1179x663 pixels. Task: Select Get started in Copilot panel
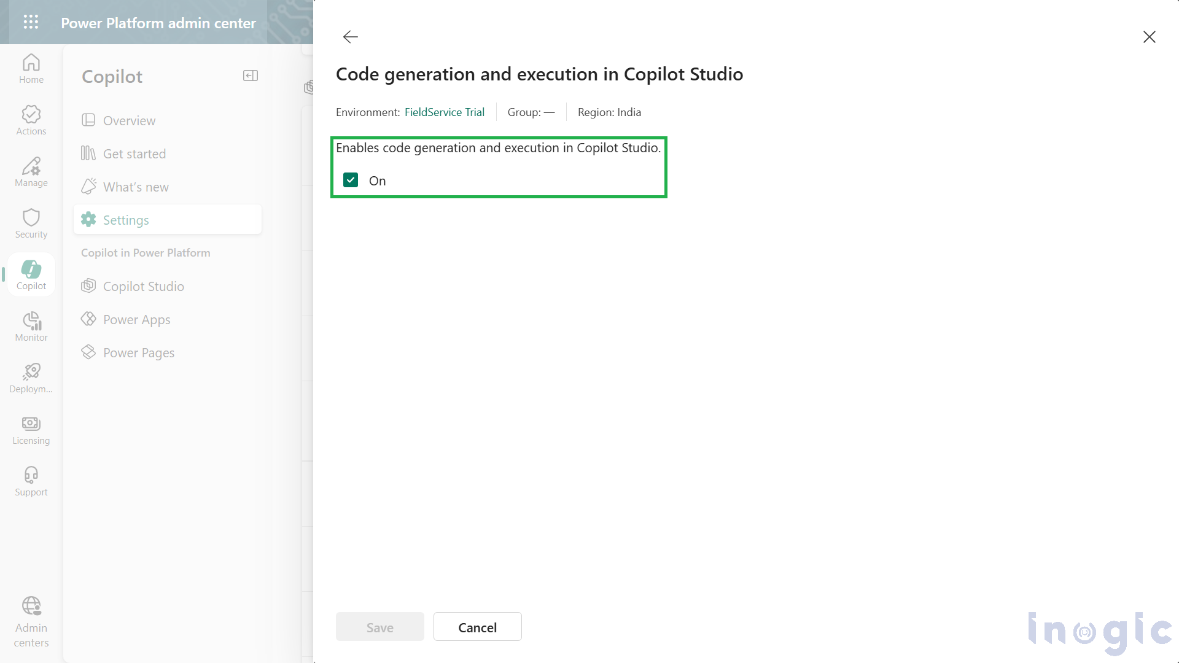click(134, 153)
